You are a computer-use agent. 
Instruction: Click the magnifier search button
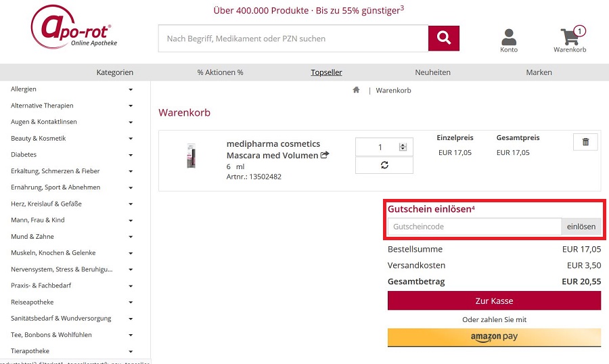point(443,38)
